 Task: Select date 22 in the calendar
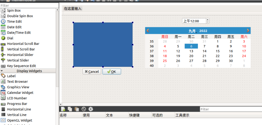point(217,56)
